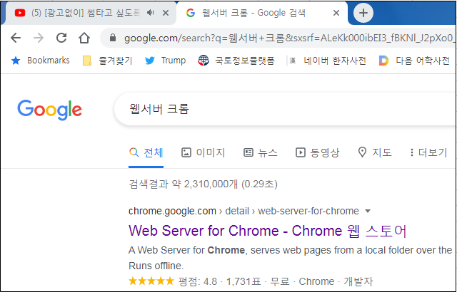Expand the 더보기 menu
Viewport: 457px width, 292px height.
[428, 152]
